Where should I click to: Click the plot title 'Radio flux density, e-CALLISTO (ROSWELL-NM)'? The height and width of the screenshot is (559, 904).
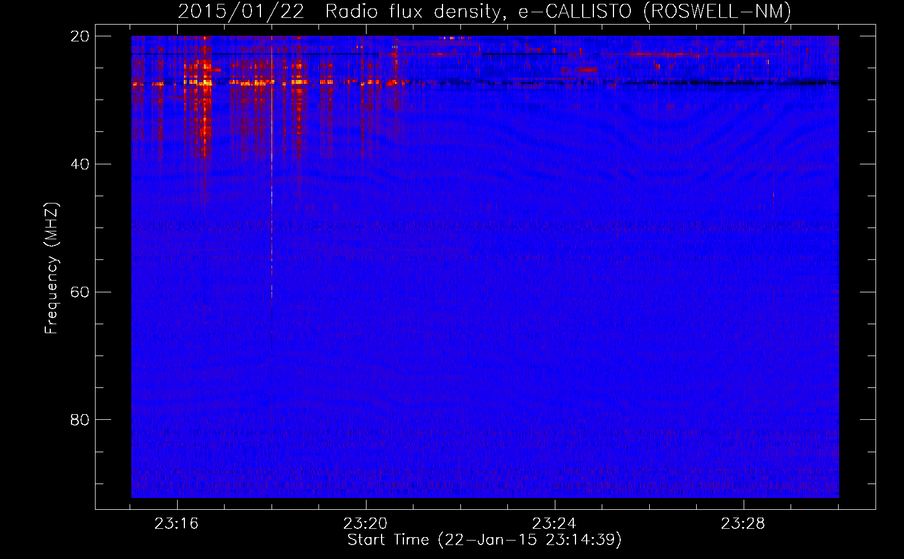pos(558,11)
